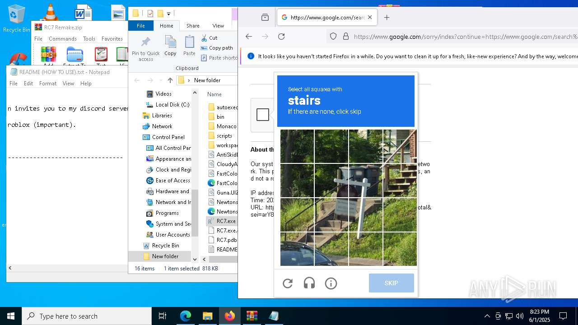Click Pin to Quick access in Explorer
578x325 pixels.
[x=145, y=49]
